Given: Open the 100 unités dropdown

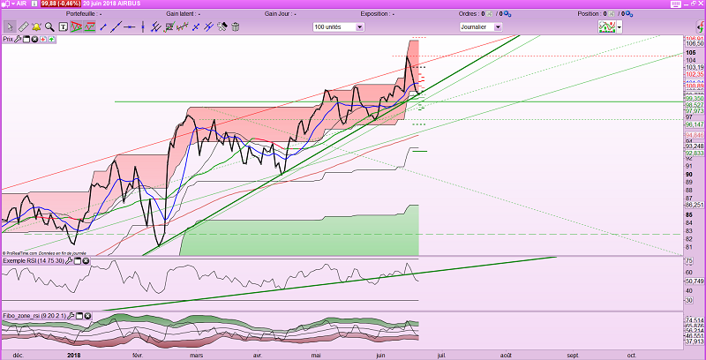Looking at the screenshot, I should (x=338, y=27).
